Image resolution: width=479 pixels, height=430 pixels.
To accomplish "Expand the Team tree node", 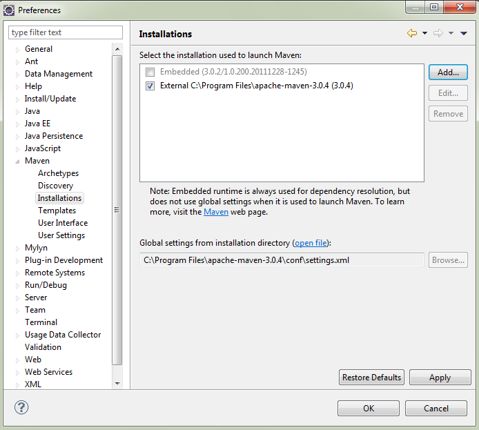I will pos(17,311).
